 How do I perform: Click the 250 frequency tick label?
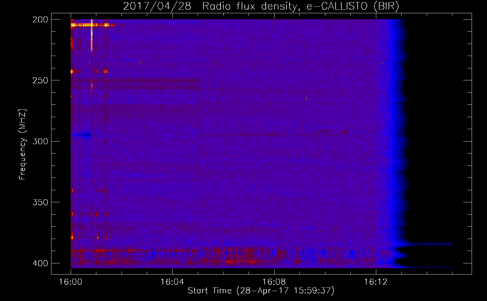click(x=40, y=80)
